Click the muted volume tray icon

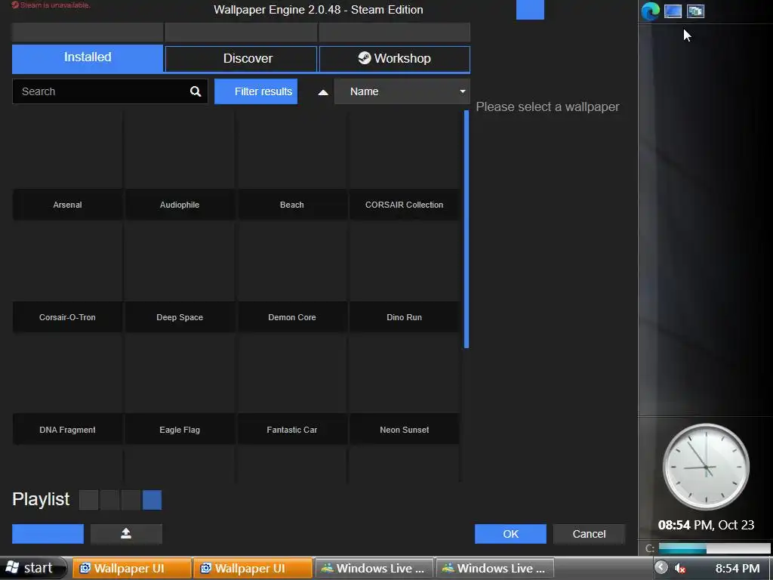(x=680, y=568)
